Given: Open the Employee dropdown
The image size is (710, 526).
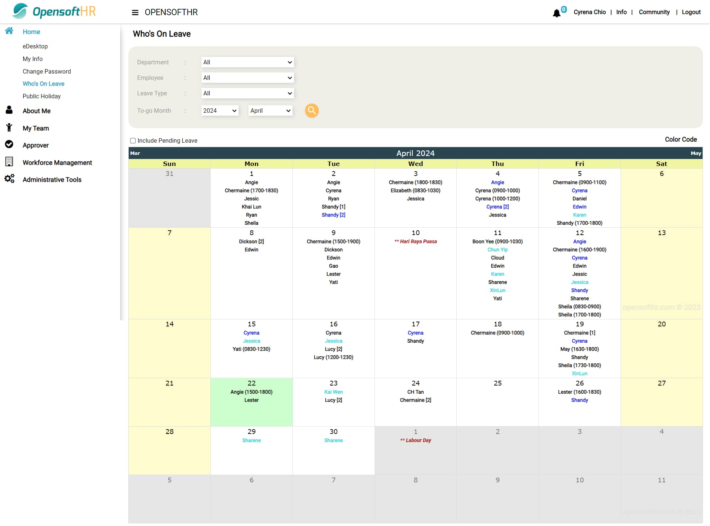Looking at the screenshot, I should click(247, 78).
